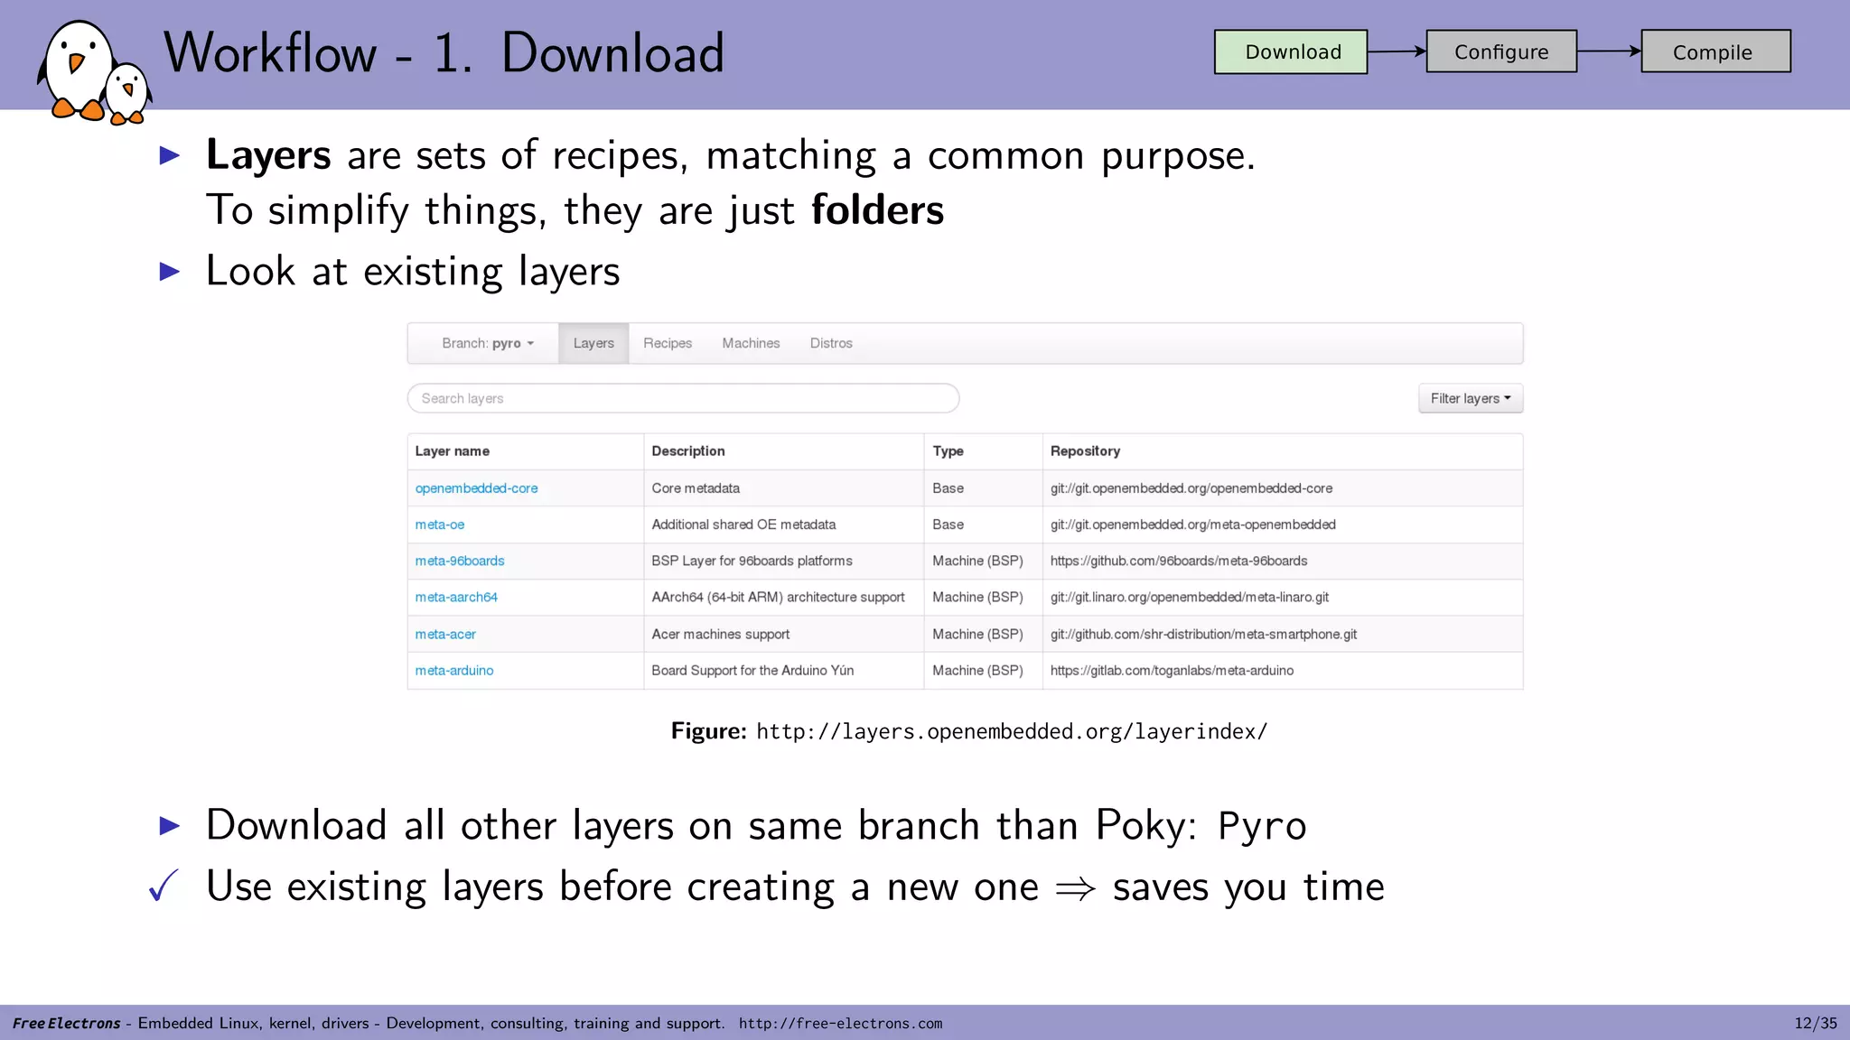
Task: Open the free-electrons.com footer URL
Action: (x=840, y=1023)
